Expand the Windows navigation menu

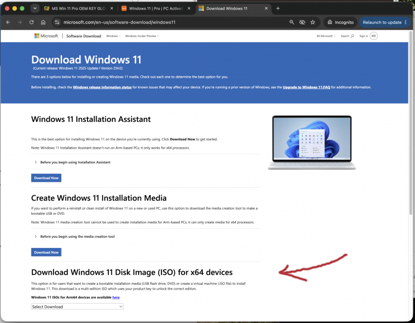click(113, 36)
